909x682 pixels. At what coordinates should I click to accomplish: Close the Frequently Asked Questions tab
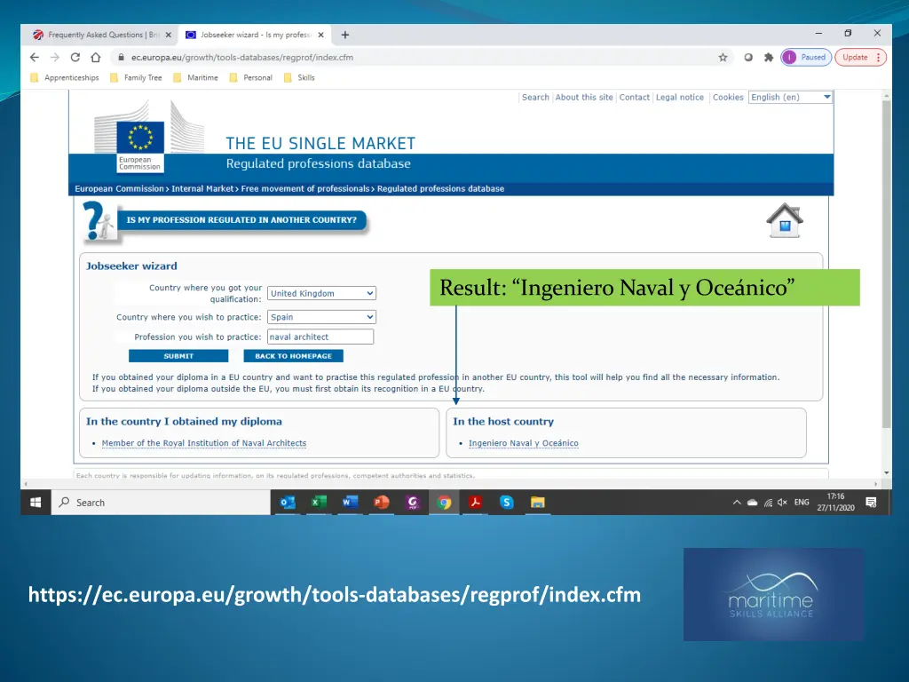(169, 35)
